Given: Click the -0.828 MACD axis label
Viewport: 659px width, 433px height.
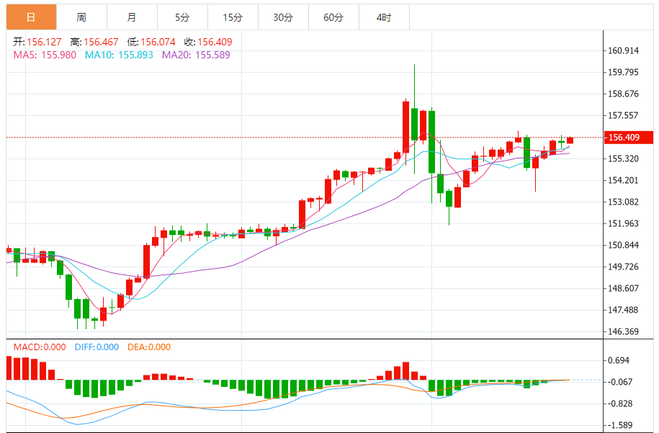Looking at the screenshot, I should [x=620, y=404].
